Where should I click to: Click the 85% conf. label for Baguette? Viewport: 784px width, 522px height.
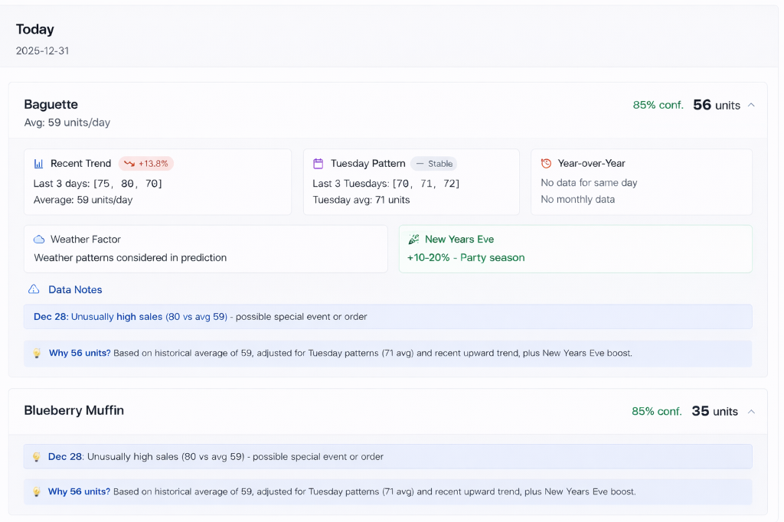658,104
